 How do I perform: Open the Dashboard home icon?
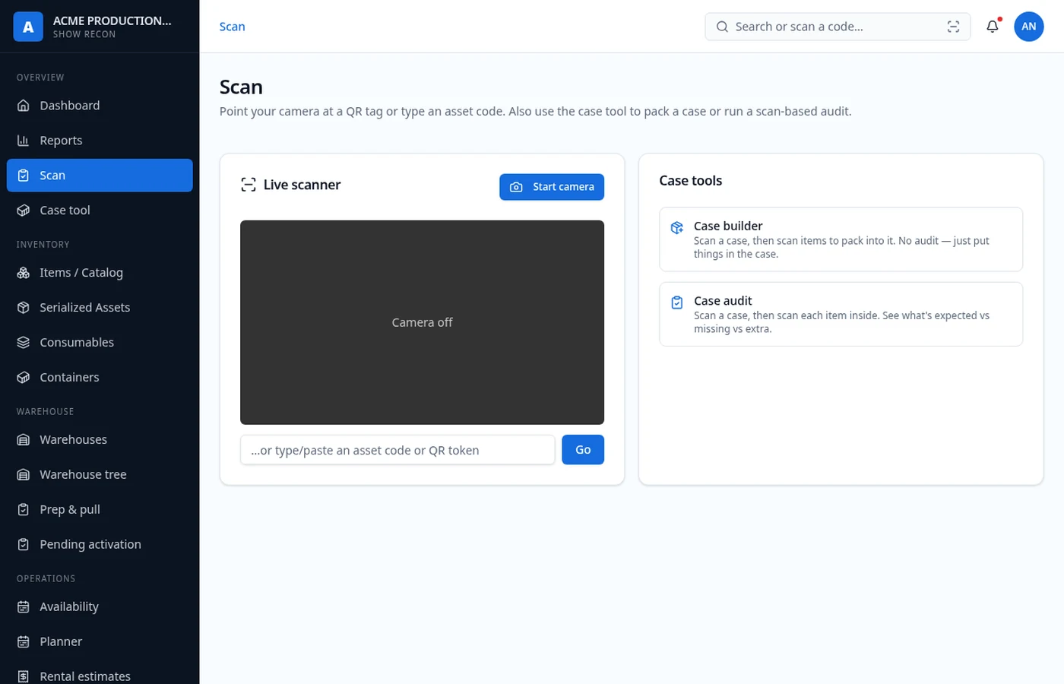pos(24,106)
